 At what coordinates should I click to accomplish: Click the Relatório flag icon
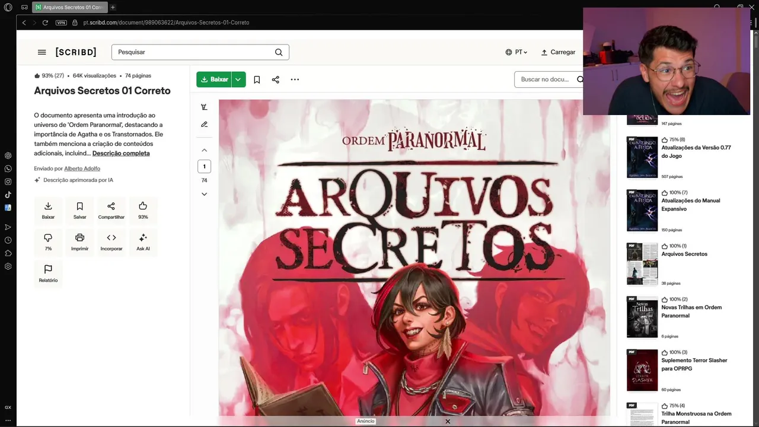(x=48, y=273)
